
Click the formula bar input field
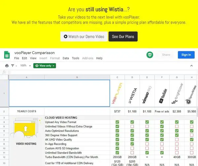(x=103, y=72)
